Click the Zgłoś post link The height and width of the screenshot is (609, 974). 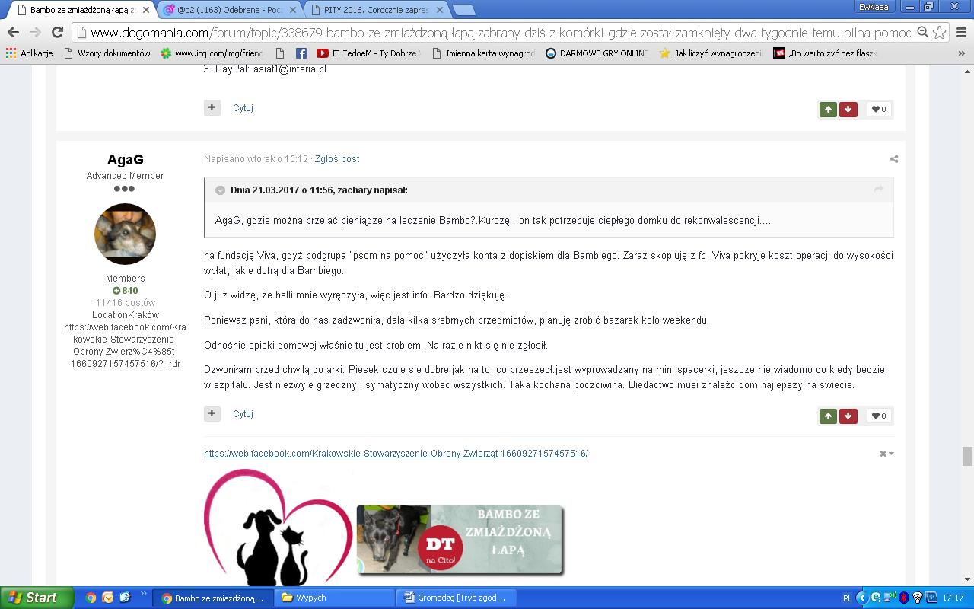tap(337, 159)
